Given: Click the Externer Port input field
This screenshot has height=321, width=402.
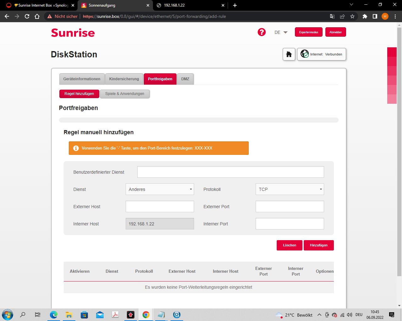Looking at the screenshot, I should 290,207.
